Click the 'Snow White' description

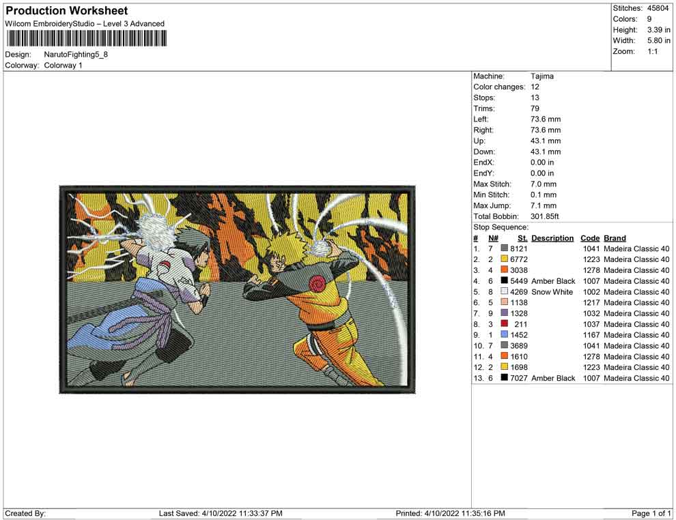pyautogui.click(x=552, y=291)
